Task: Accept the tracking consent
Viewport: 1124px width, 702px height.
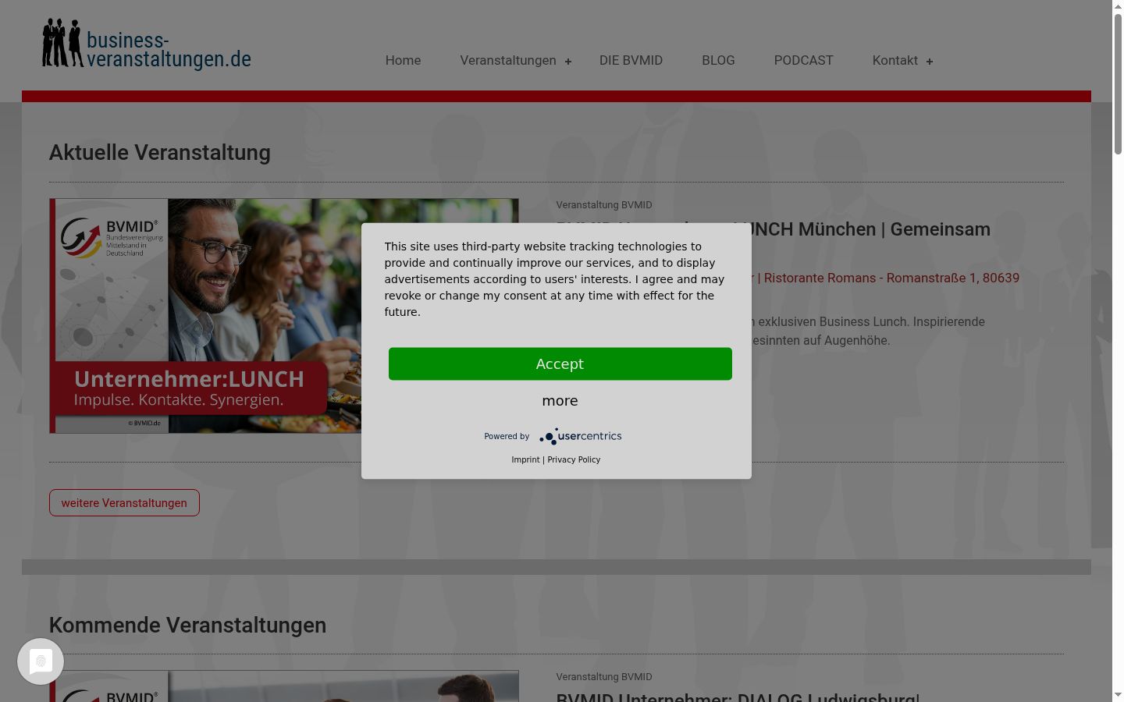Action: [560, 364]
